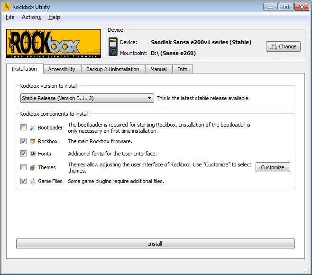Enable the Bootloader checkbox

tap(23, 128)
